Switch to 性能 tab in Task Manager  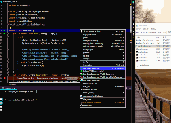point(143,33)
